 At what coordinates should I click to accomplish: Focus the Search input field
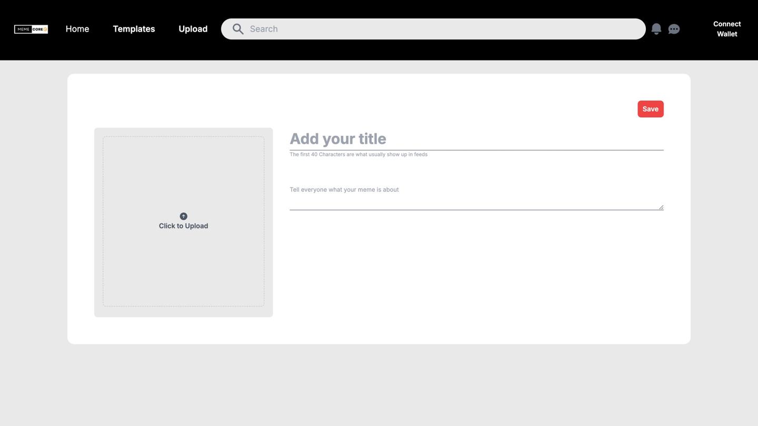coord(433,29)
